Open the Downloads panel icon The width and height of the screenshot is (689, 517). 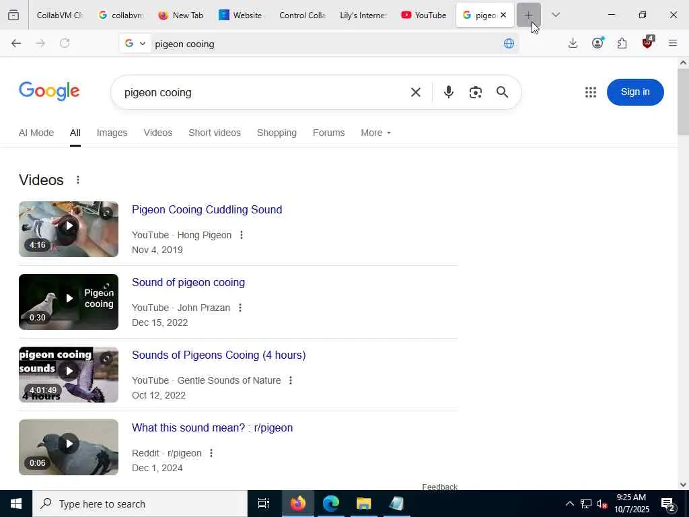coord(573,43)
